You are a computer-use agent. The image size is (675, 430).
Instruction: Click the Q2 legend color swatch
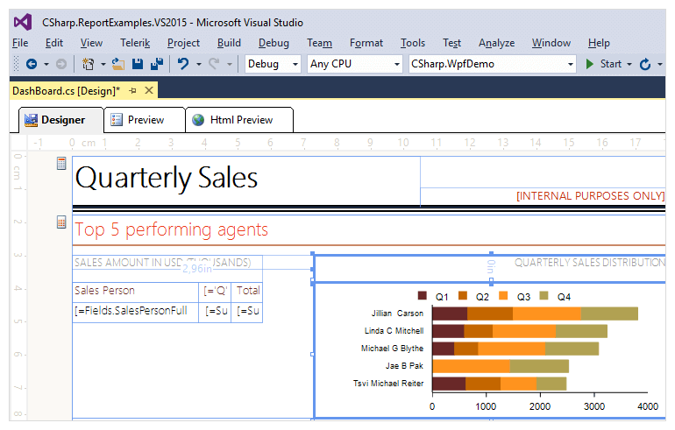463,296
